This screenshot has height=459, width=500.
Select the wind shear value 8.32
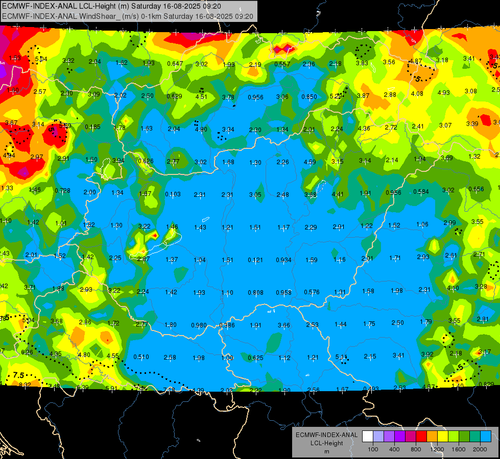tap(25, 385)
